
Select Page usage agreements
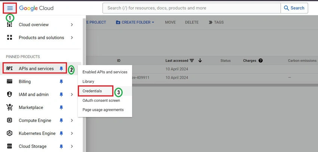point(105,110)
